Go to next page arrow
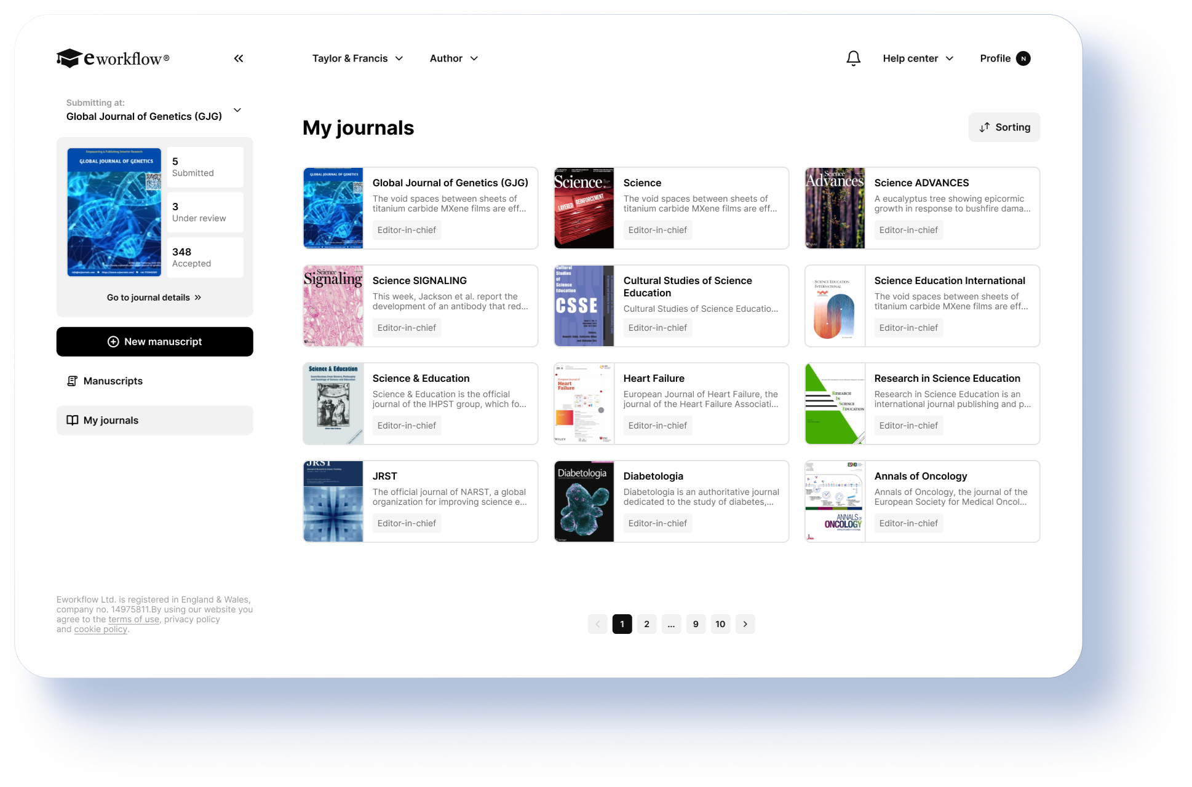The height and width of the screenshot is (787, 1192). point(745,624)
